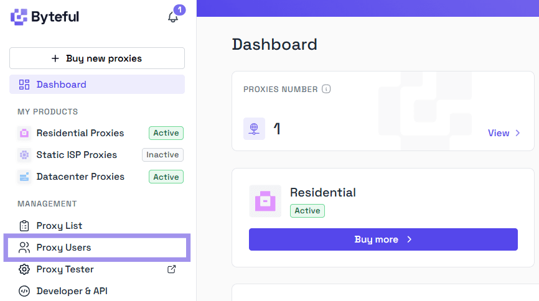The image size is (539, 301).
Task: Click the MY PRODUCTS section label
Action: point(48,112)
